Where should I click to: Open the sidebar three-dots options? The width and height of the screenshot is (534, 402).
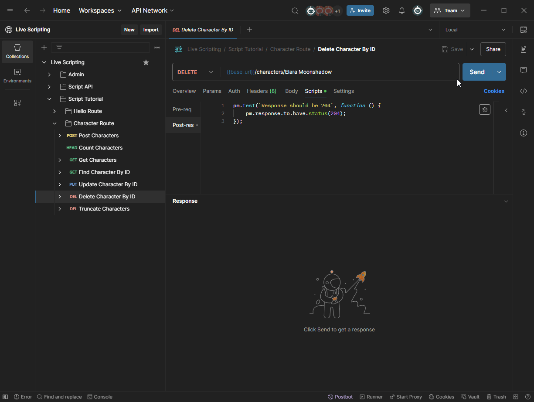157,48
